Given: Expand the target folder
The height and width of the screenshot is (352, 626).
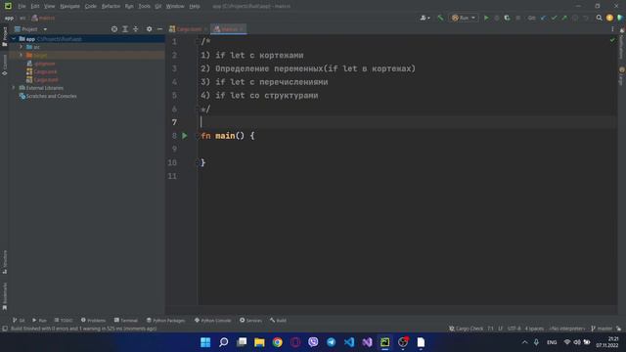Looking at the screenshot, I should (x=22, y=55).
